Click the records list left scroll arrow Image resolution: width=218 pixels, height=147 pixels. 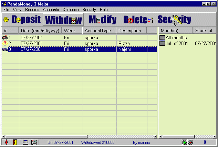tap(3, 137)
